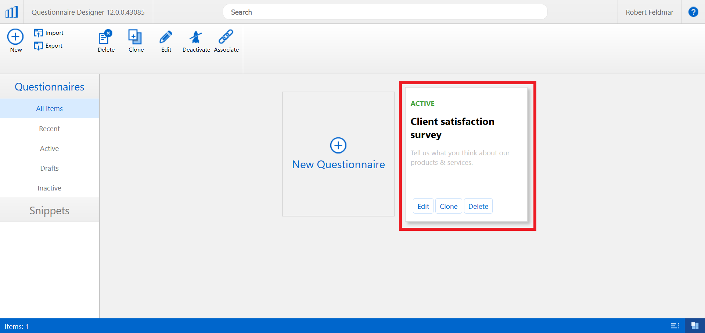
Task: Select the Drafts filter
Action: coord(49,168)
